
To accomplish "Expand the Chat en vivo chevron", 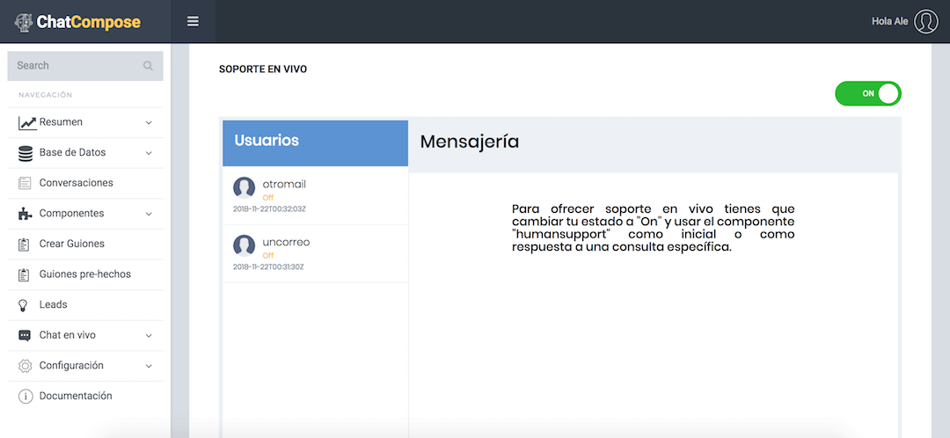I will (x=149, y=336).
